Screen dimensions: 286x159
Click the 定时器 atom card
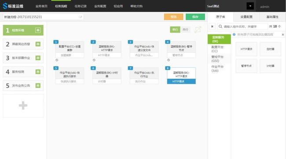tap(271, 49)
